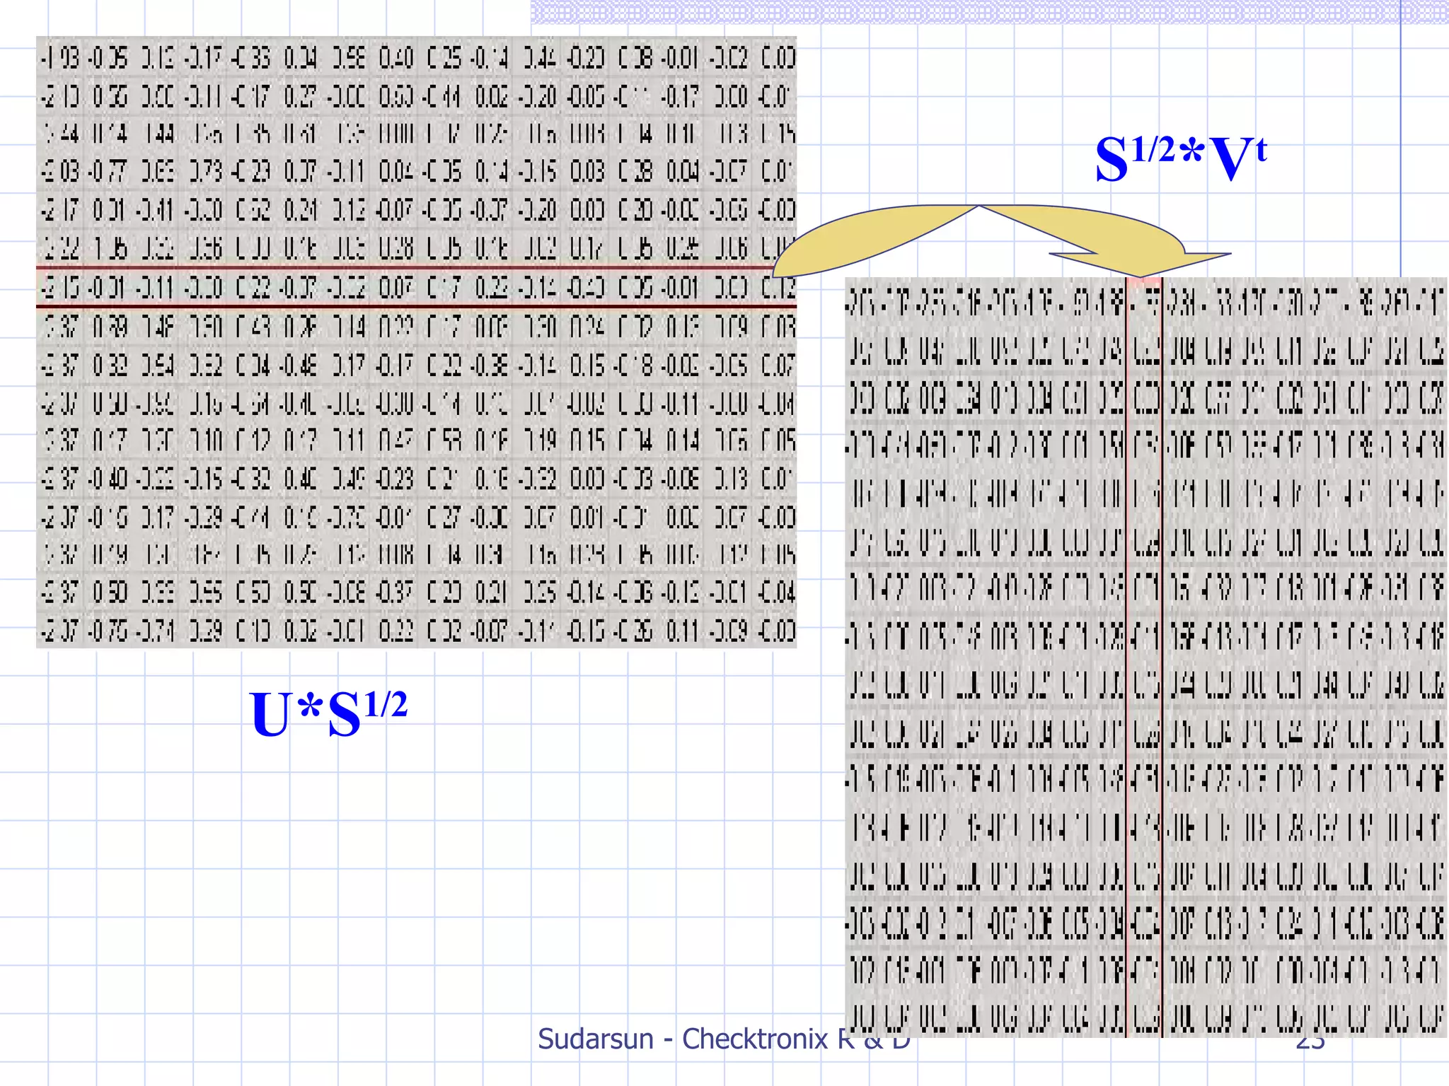Click the blue S1/2*Vt matrix label
This screenshot has height=1086, width=1449.
[1180, 158]
